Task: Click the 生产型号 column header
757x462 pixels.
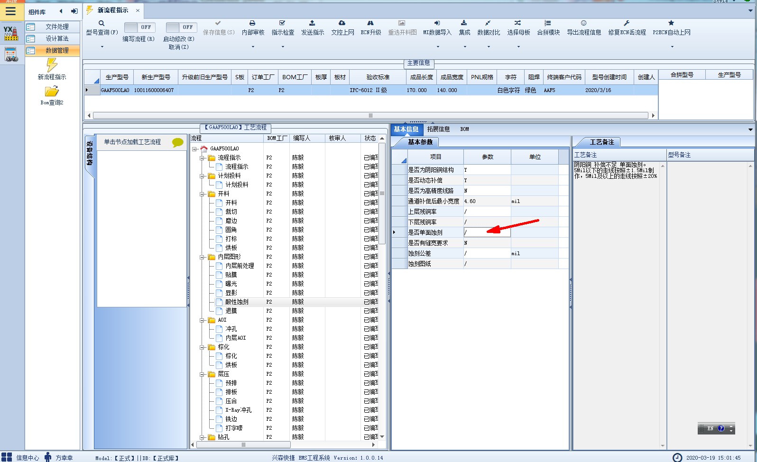Action: [x=117, y=77]
